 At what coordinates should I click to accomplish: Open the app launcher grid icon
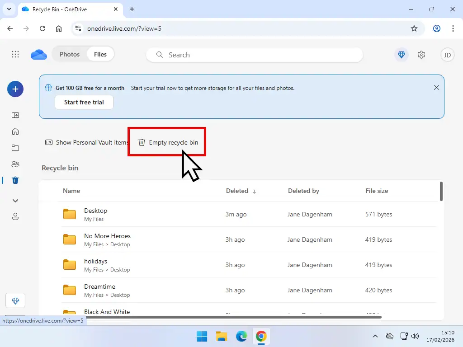[15, 54]
